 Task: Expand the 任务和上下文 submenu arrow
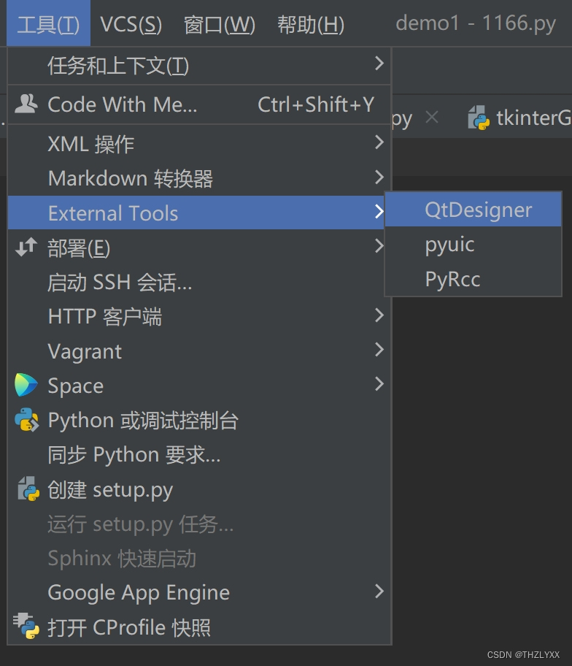point(379,64)
